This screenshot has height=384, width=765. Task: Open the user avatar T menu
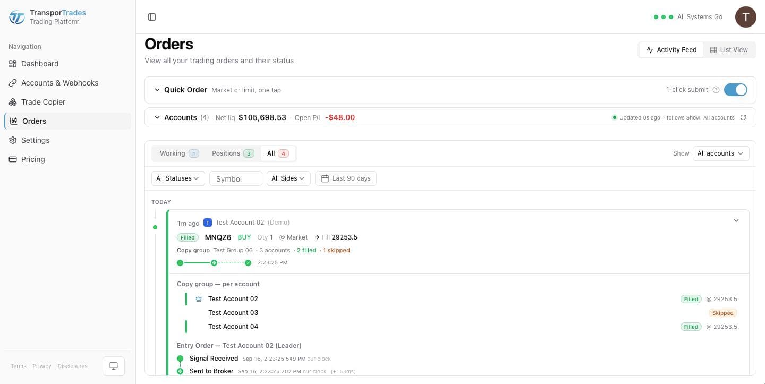pos(745,17)
